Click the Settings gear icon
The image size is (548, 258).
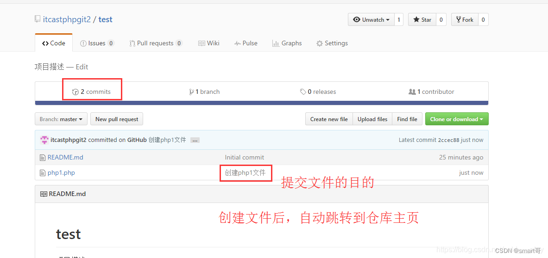pyautogui.click(x=319, y=43)
